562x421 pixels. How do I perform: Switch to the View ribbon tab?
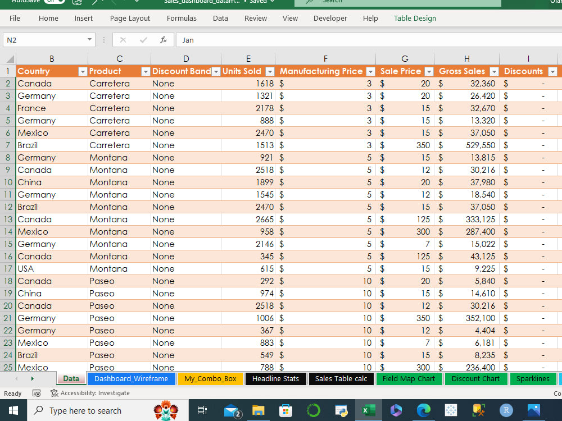click(x=290, y=19)
